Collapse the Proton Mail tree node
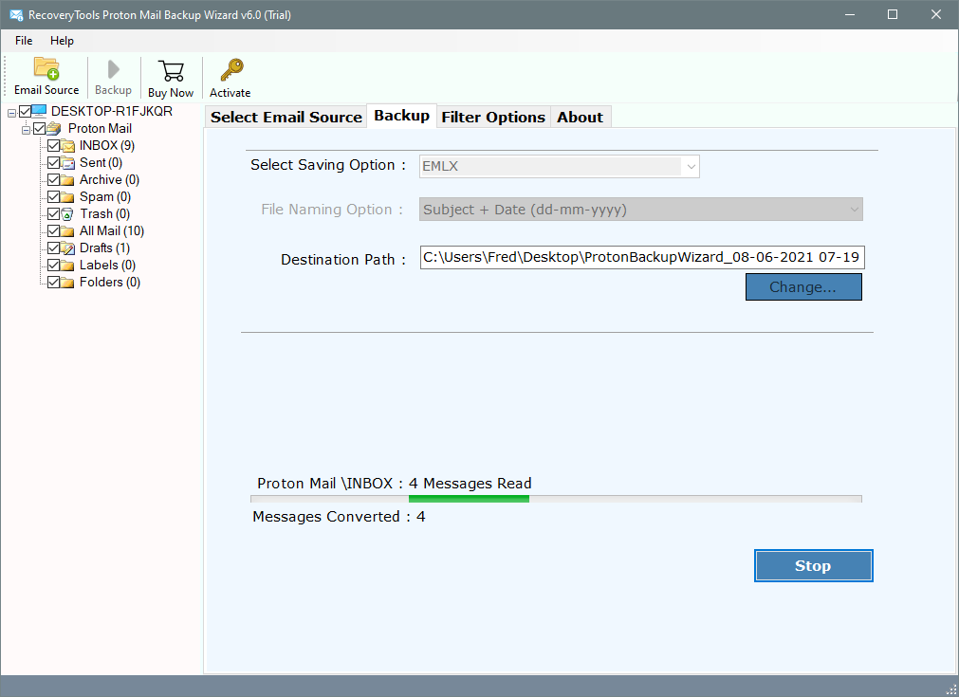This screenshot has height=697, width=959. 27,130
